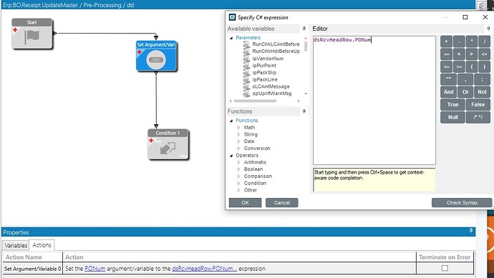Insert the False value button
494x278 pixels.
478,104
